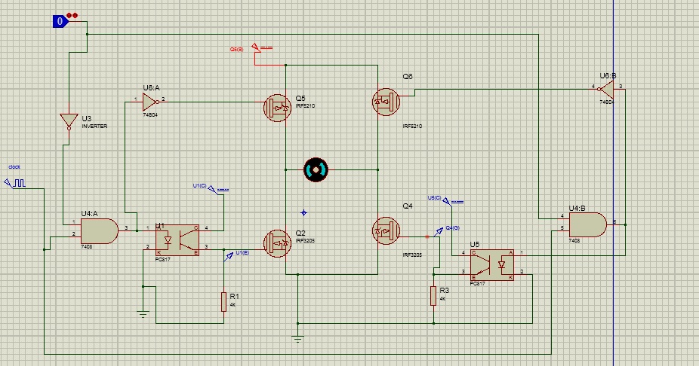The height and width of the screenshot is (366, 699).
Task: Click the PC817 label under U1
Action: point(163,259)
